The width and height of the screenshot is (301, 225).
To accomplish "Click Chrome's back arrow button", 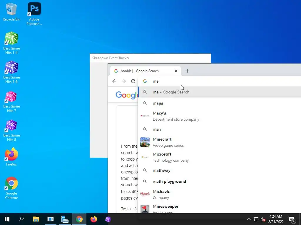I will (114, 81).
